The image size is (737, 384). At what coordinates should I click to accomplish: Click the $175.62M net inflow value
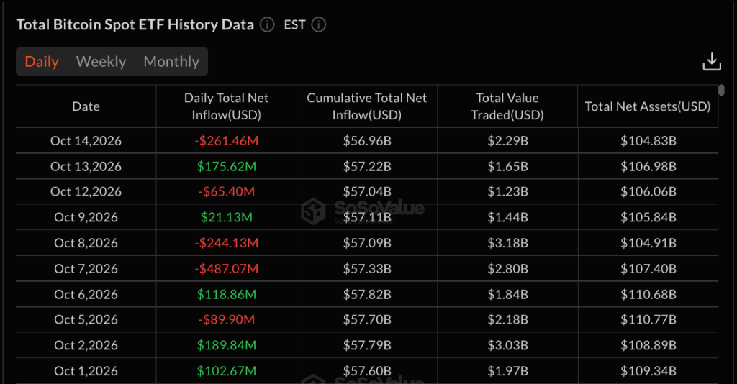click(x=227, y=167)
